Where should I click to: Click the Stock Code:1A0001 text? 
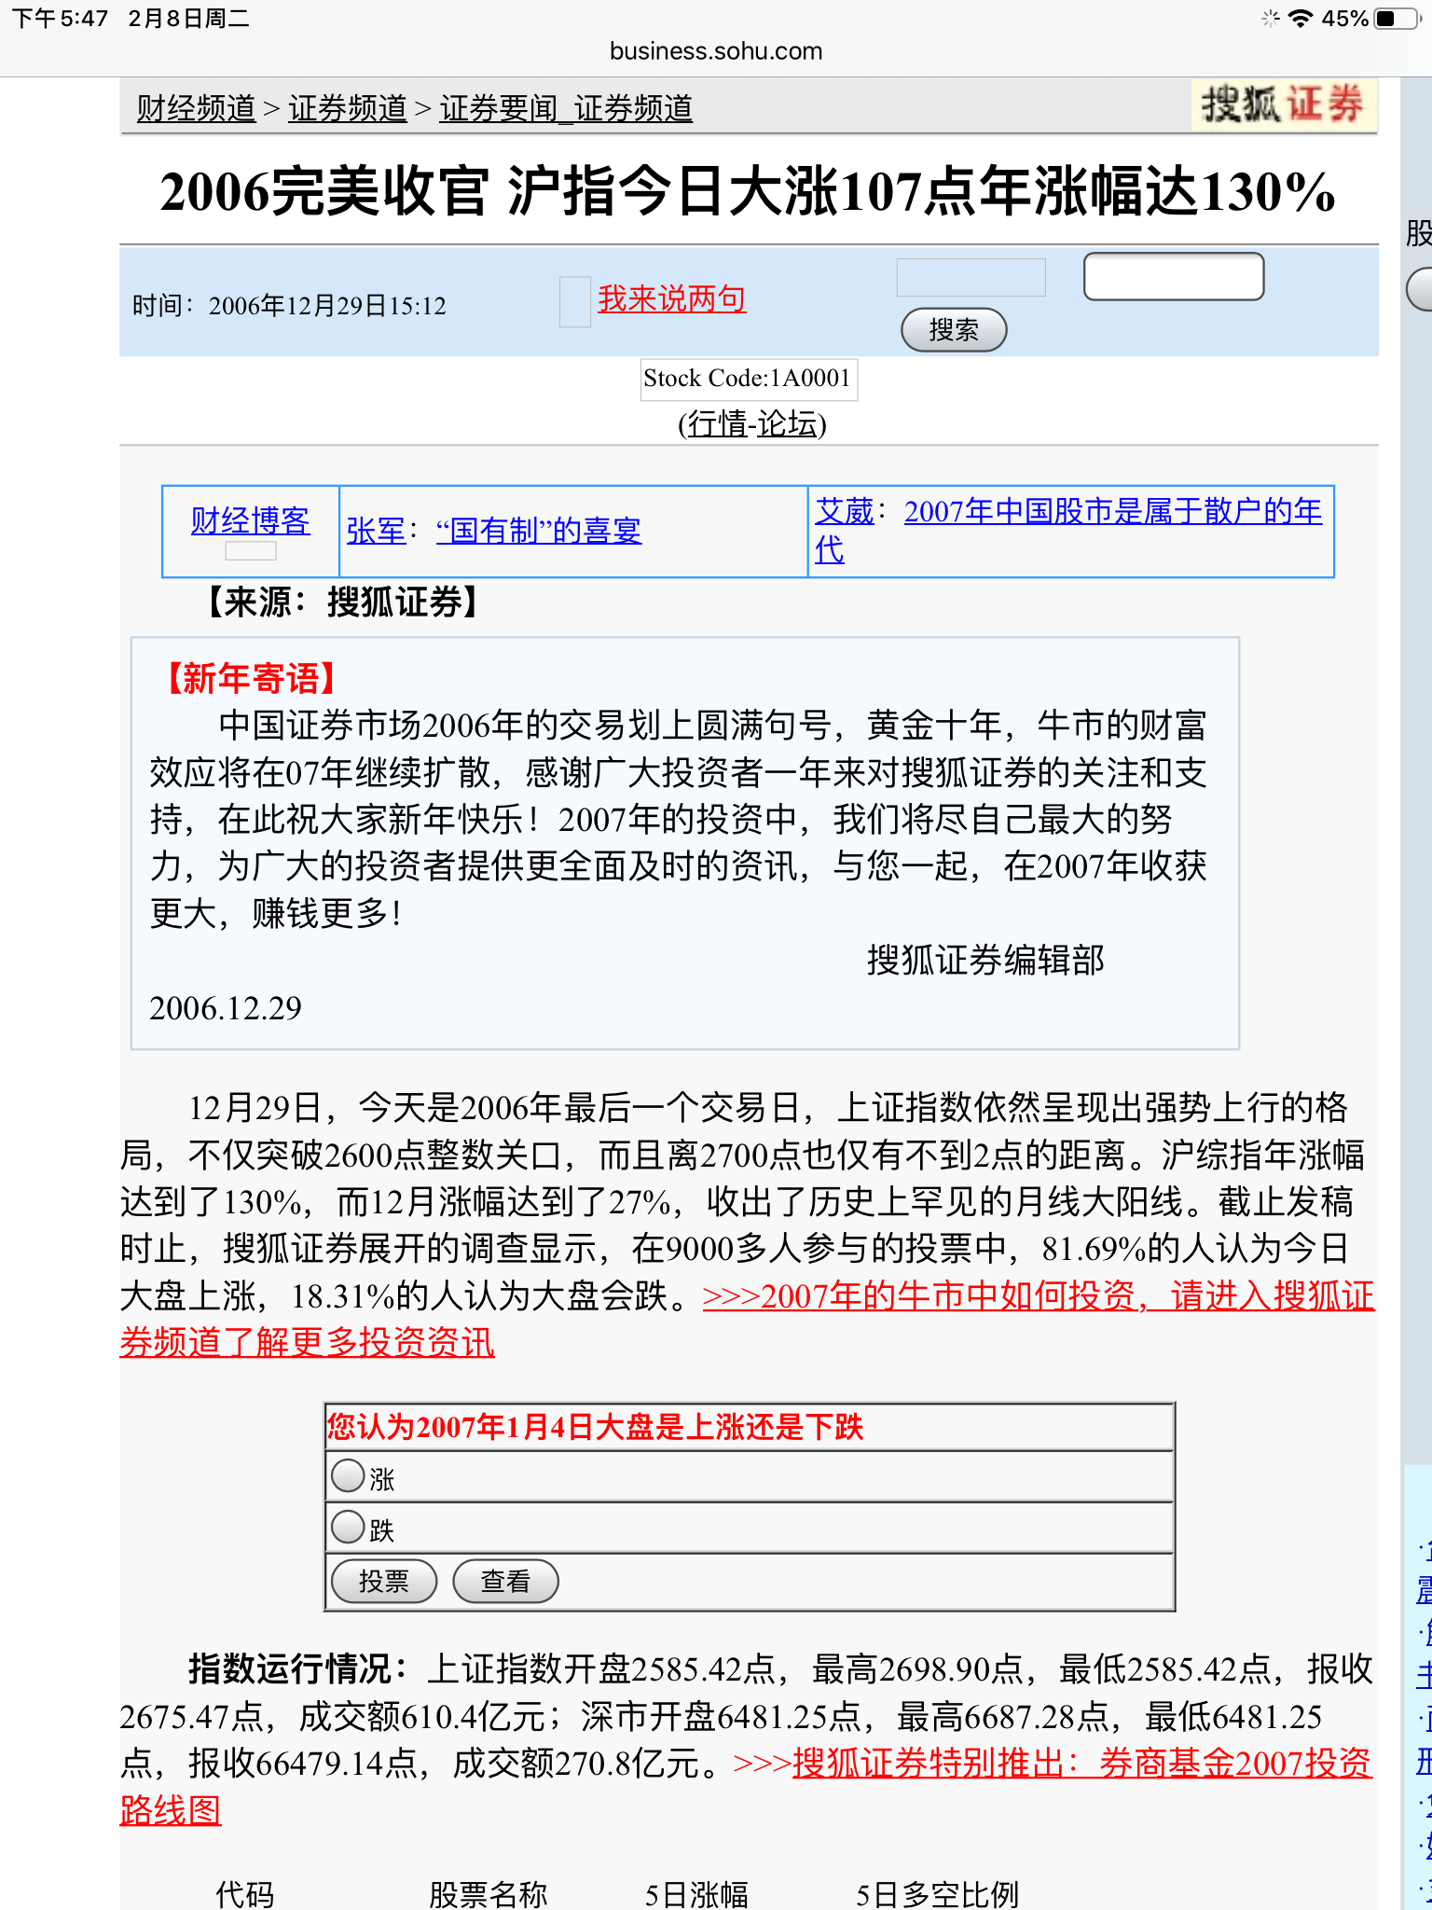(x=748, y=379)
